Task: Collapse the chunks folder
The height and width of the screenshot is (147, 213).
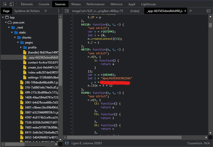Action: coord(15,37)
